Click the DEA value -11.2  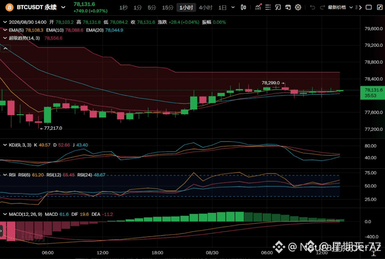click(107, 214)
